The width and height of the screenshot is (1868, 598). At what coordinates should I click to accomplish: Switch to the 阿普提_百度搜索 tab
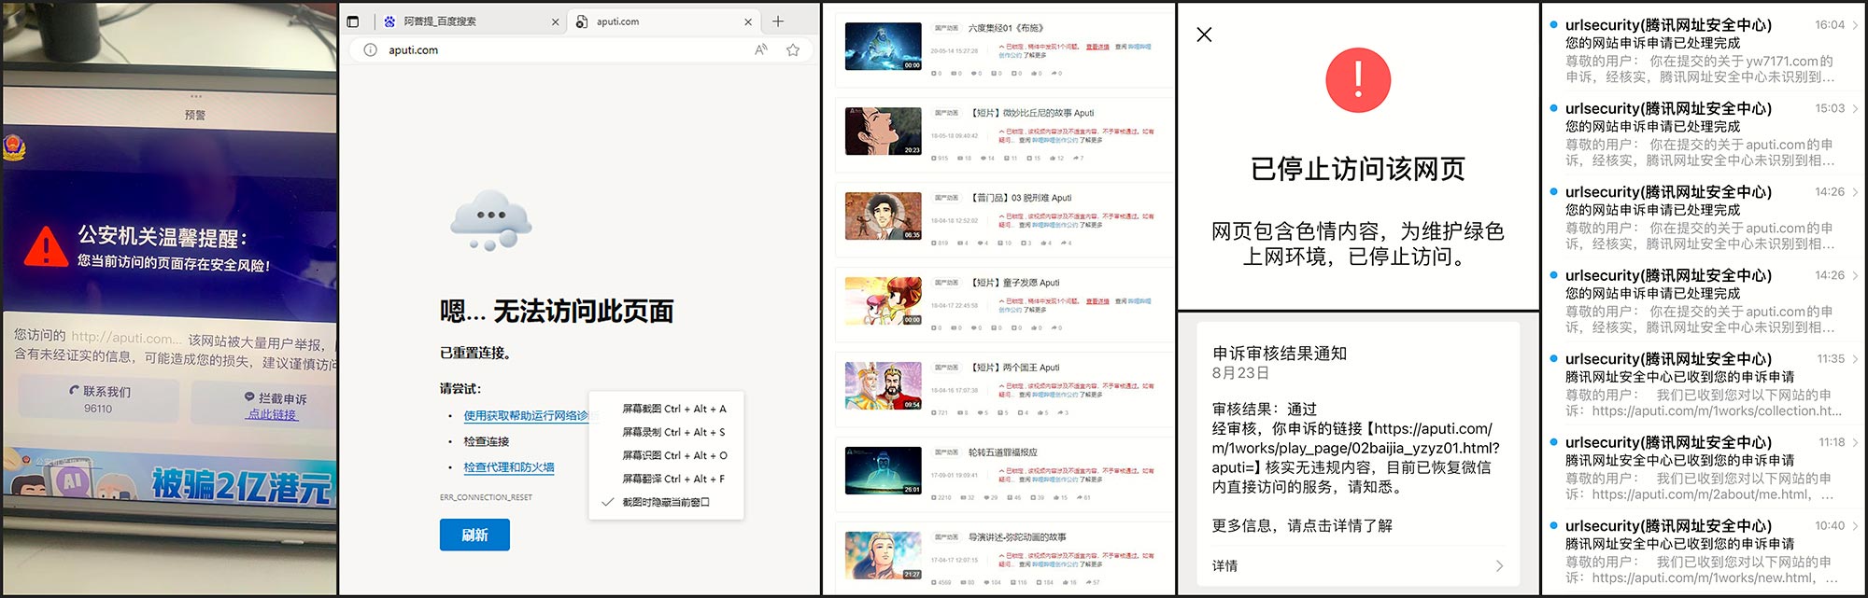click(x=440, y=21)
